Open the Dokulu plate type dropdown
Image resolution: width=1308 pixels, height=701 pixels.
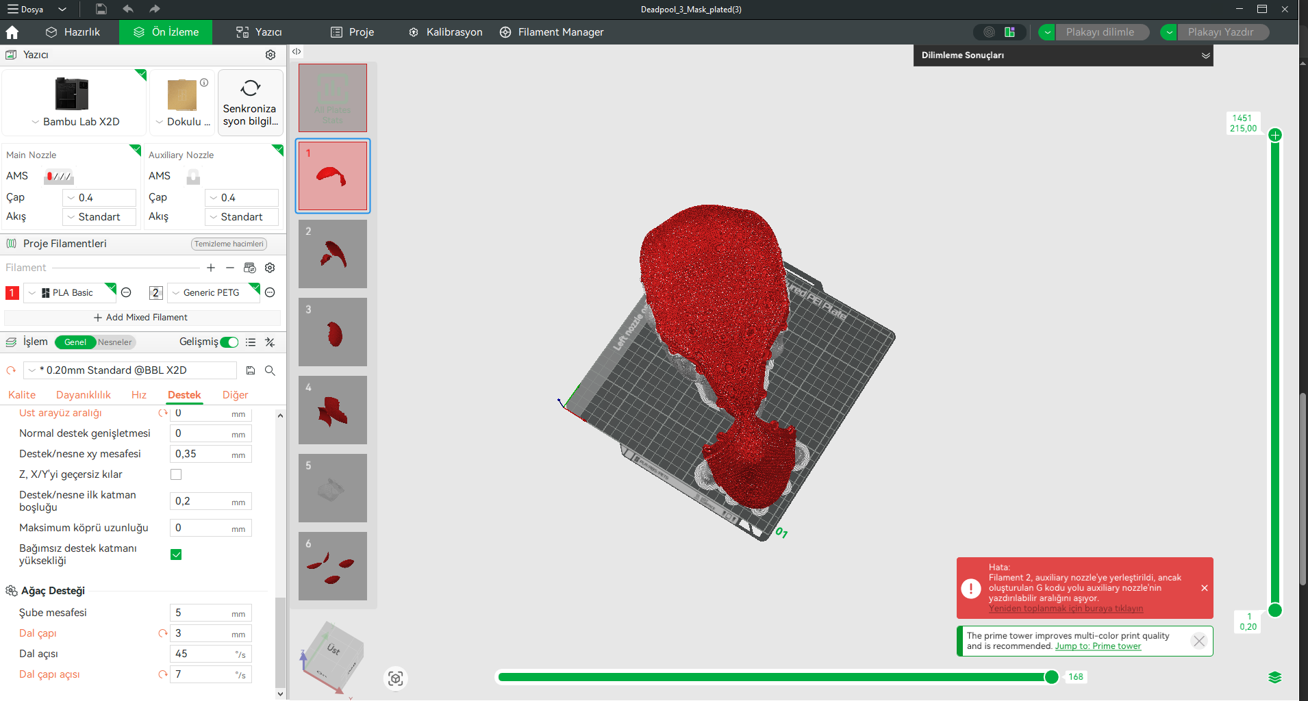[x=183, y=122]
